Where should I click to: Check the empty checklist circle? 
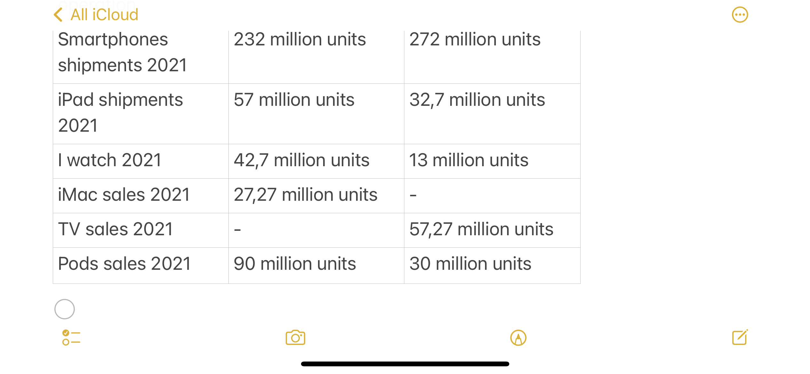(65, 309)
